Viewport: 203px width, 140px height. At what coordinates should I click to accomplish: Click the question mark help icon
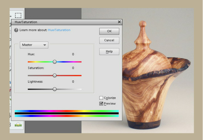[16, 30]
